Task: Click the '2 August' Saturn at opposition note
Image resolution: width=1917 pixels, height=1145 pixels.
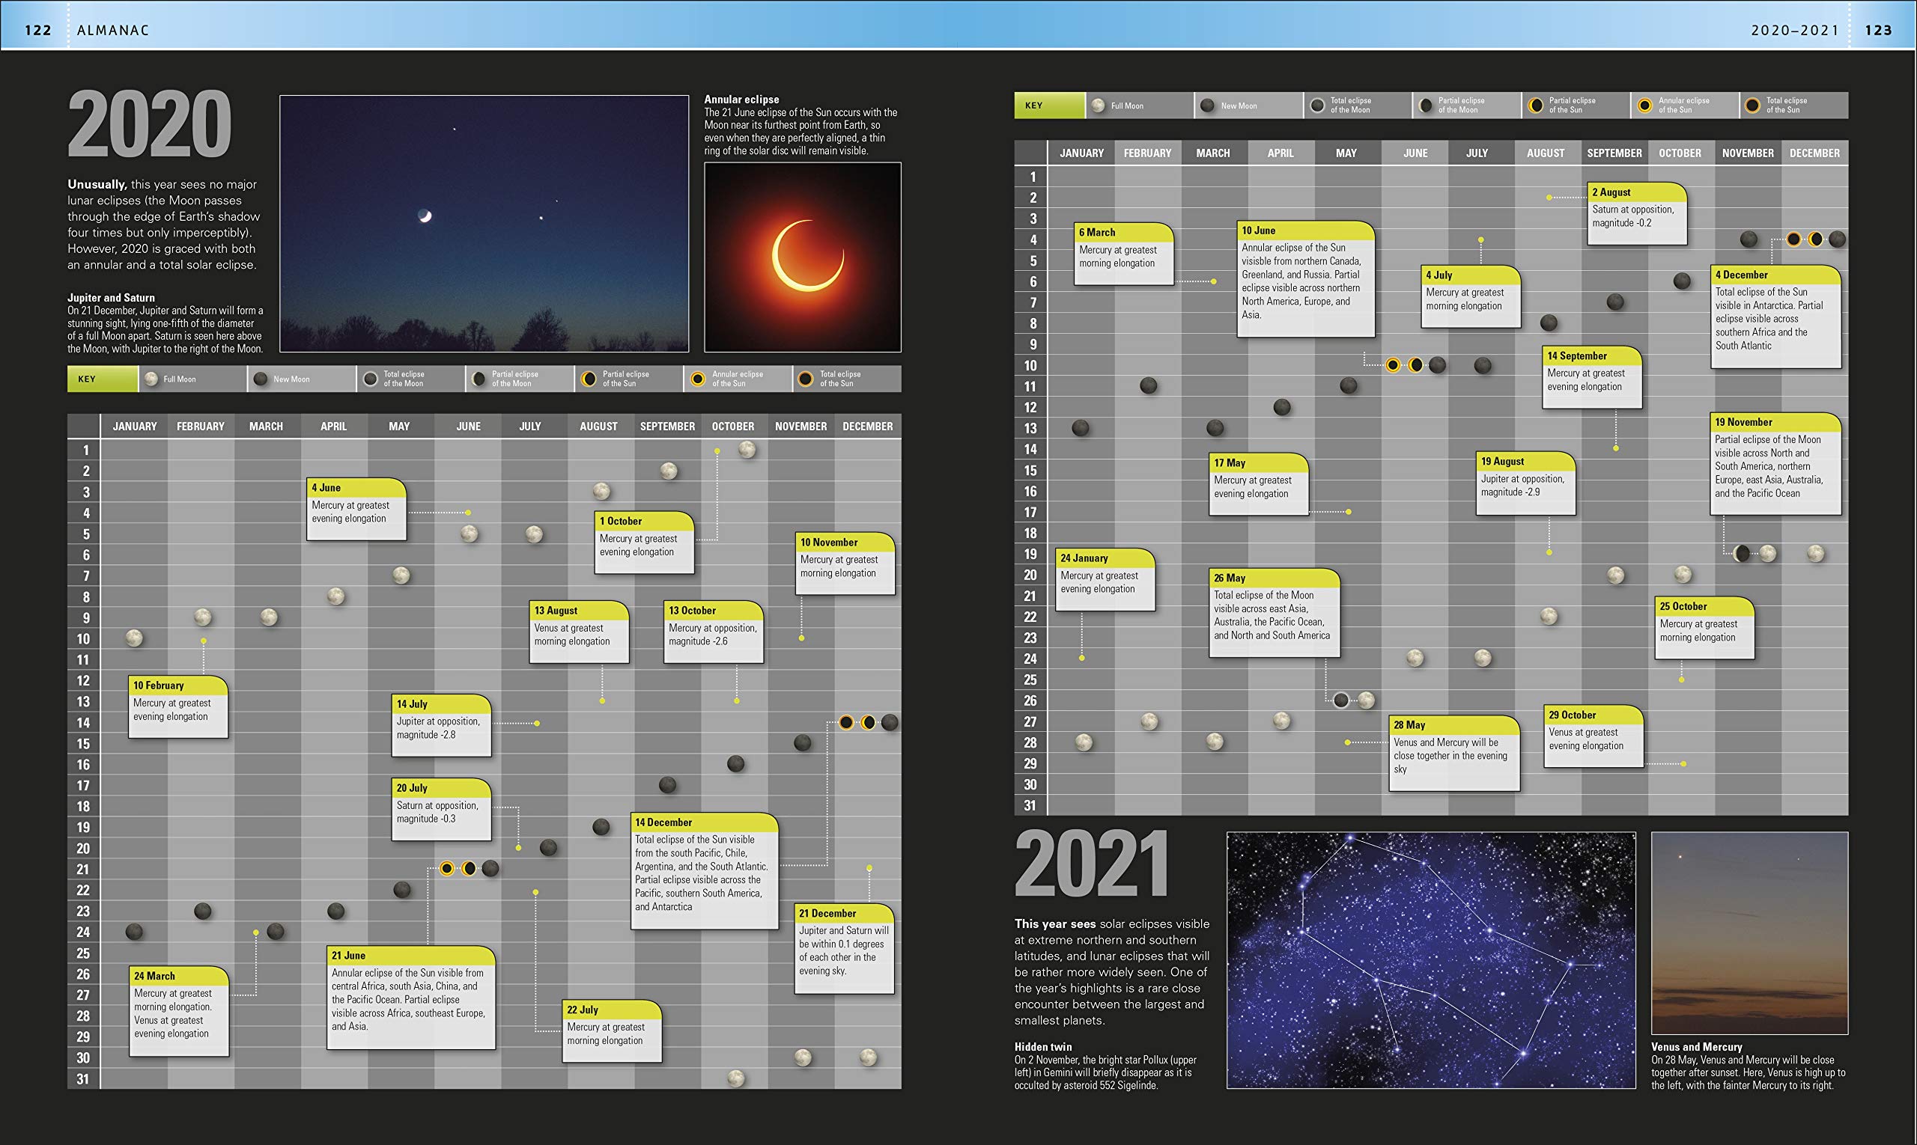Action: point(1637,214)
